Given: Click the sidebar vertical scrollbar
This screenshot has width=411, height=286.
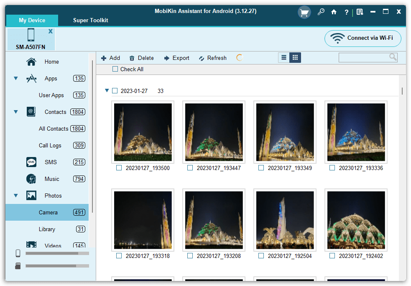Looking at the screenshot, I should point(92,137).
